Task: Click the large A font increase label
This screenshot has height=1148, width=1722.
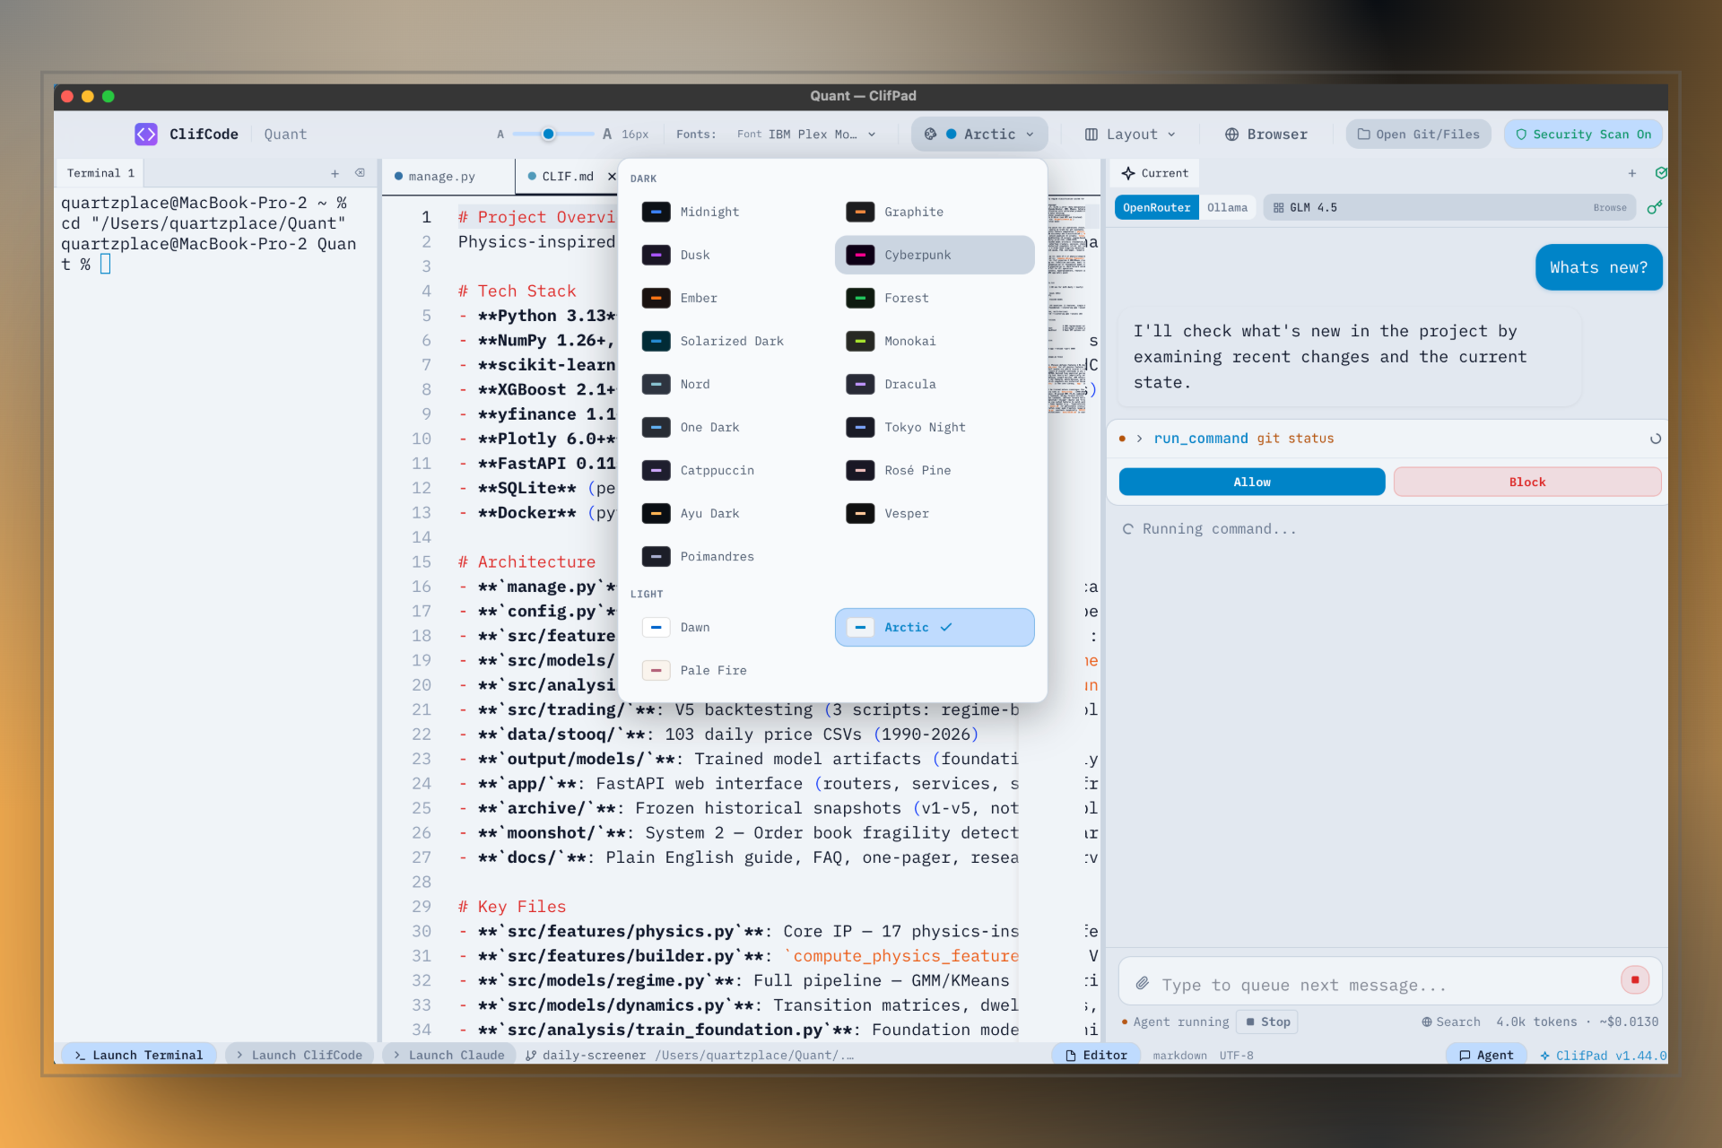Action: coord(607,134)
